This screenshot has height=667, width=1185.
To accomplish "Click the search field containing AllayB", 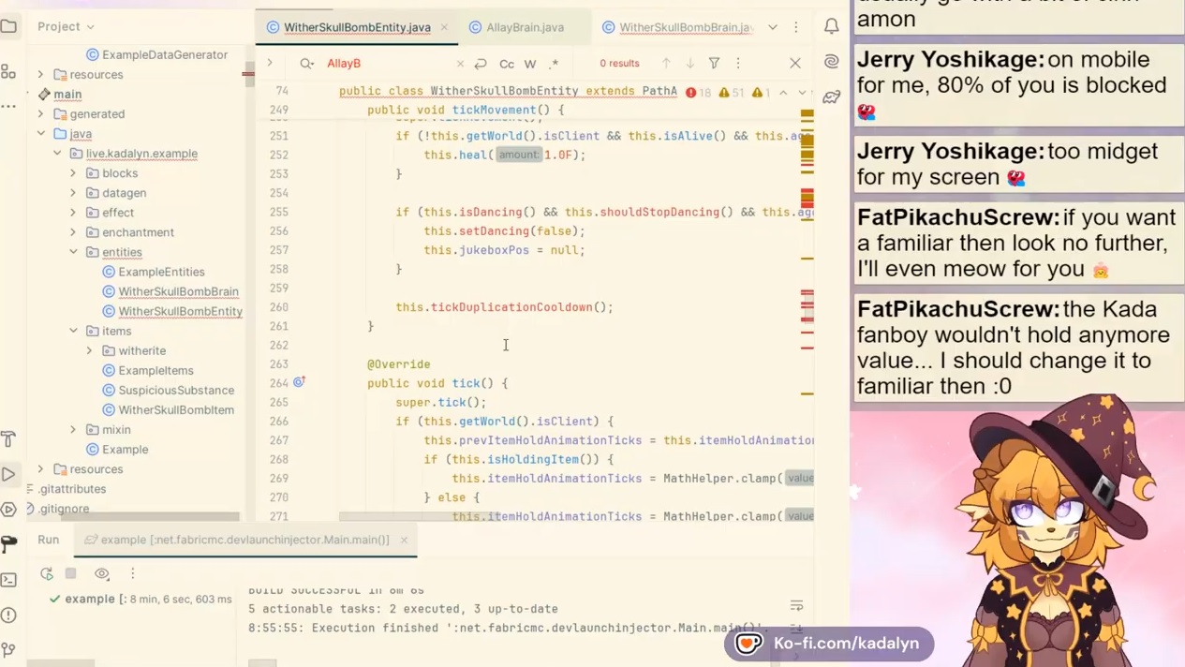I will pyautogui.click(x=389, y=64).
